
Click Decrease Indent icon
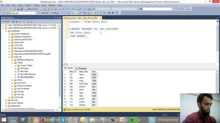[109, 13]
